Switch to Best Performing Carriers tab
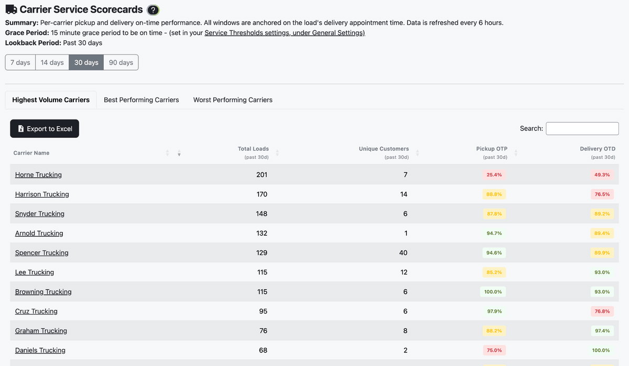Viewport: 629px width, 366px height. point(142,100)
